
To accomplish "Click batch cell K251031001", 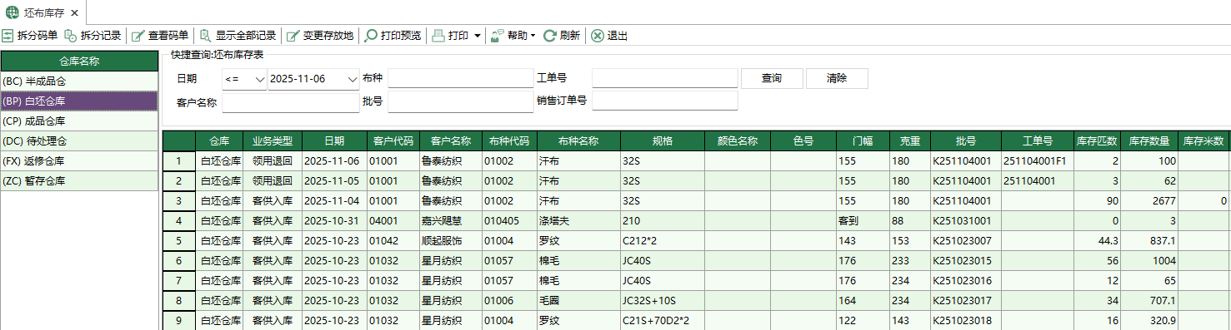I will click(x=966, y=221).
